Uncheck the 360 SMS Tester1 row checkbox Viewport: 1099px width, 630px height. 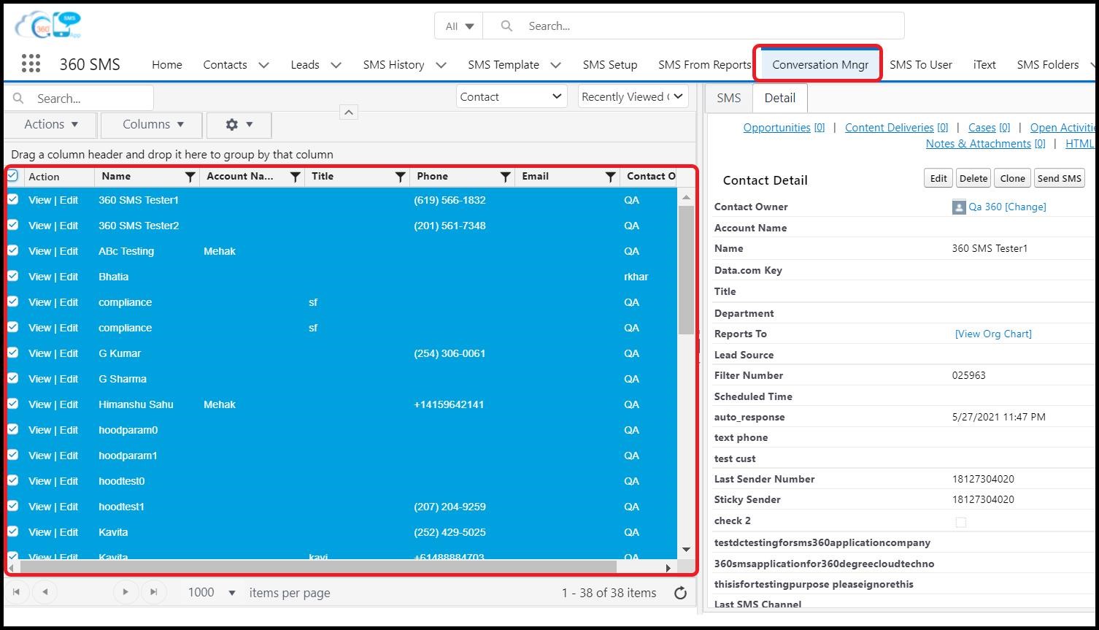[12, 199]
